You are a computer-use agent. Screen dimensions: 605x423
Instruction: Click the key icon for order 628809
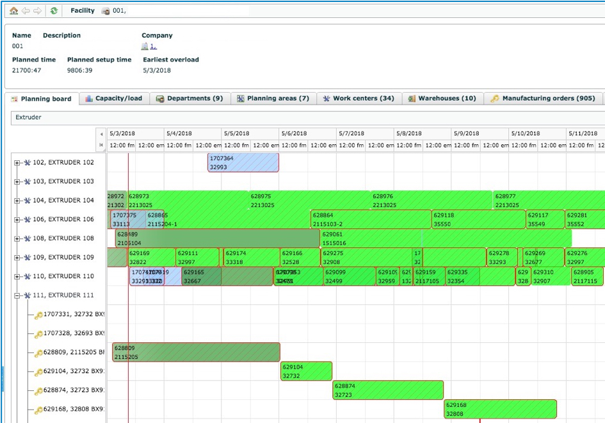(x=38, y=353)
